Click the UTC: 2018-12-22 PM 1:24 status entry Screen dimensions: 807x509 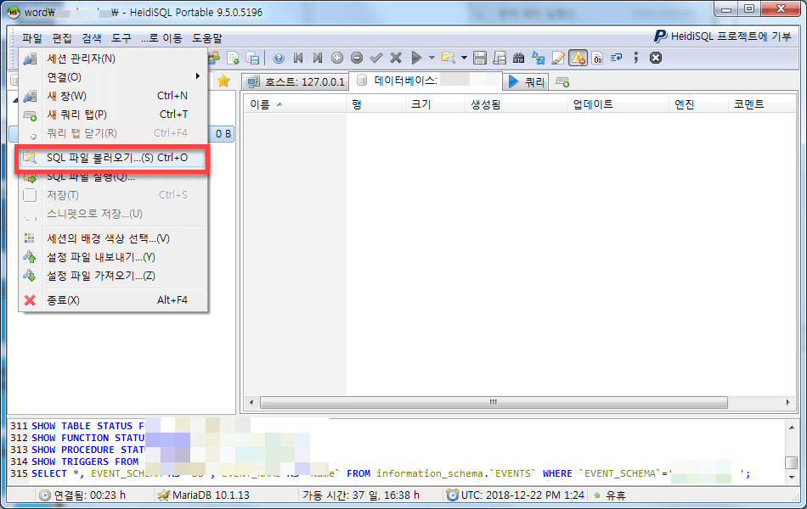tap(516, 495)
